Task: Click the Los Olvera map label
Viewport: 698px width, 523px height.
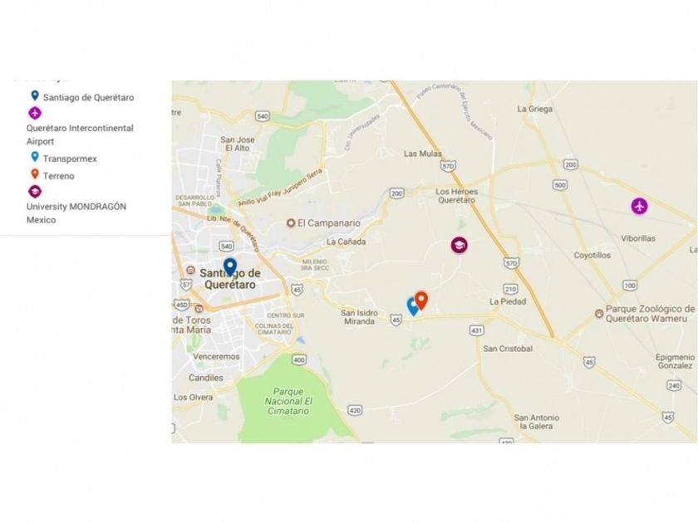Action: (x=193, y=397)
